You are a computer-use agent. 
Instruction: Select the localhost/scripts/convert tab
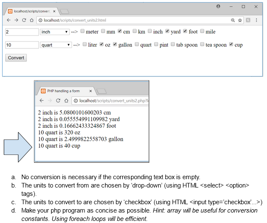[x=32, y=11]
